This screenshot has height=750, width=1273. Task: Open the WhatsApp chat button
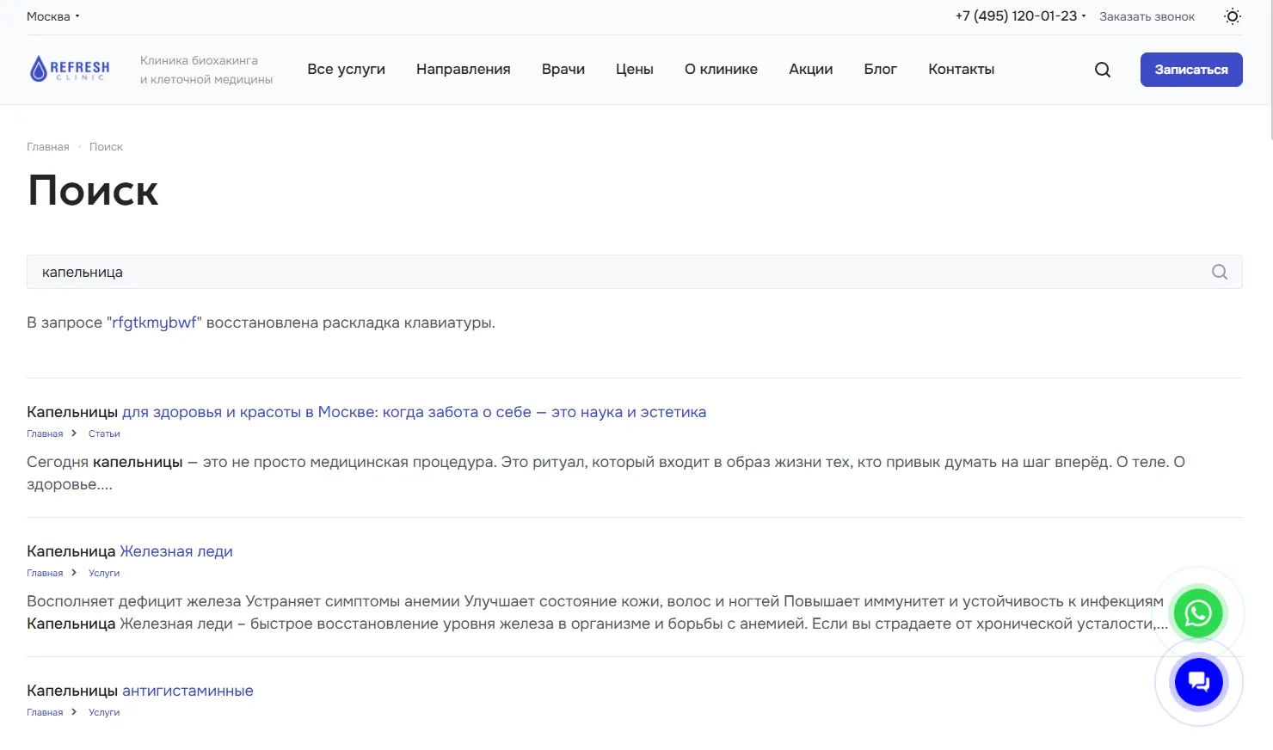(x=1198, y=613)
